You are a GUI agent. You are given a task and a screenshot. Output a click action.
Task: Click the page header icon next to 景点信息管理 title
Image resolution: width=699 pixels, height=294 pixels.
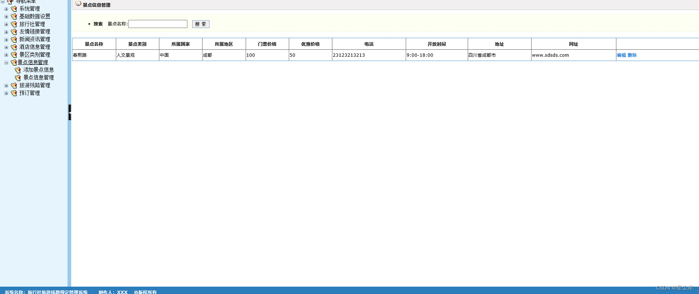coord(78,4)
